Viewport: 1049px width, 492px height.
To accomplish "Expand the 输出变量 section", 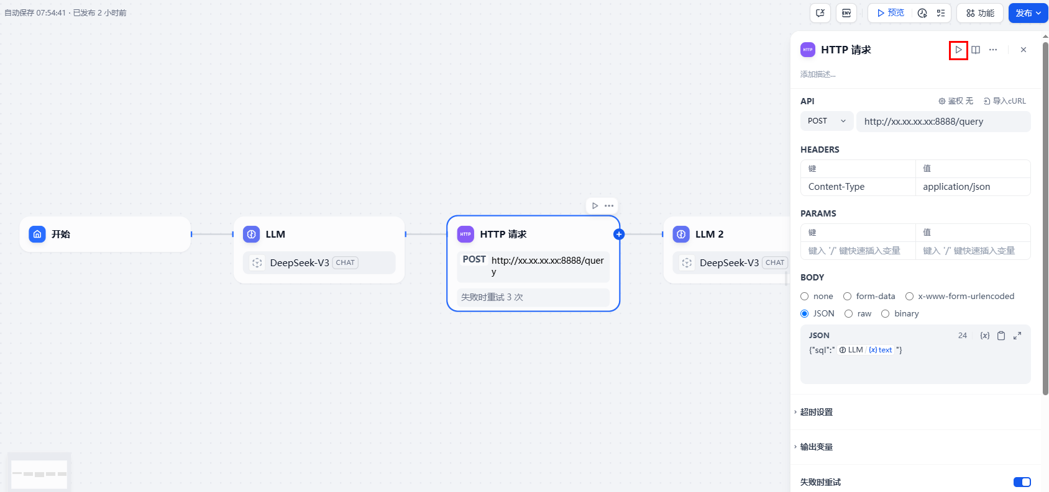I will [816, 447].
